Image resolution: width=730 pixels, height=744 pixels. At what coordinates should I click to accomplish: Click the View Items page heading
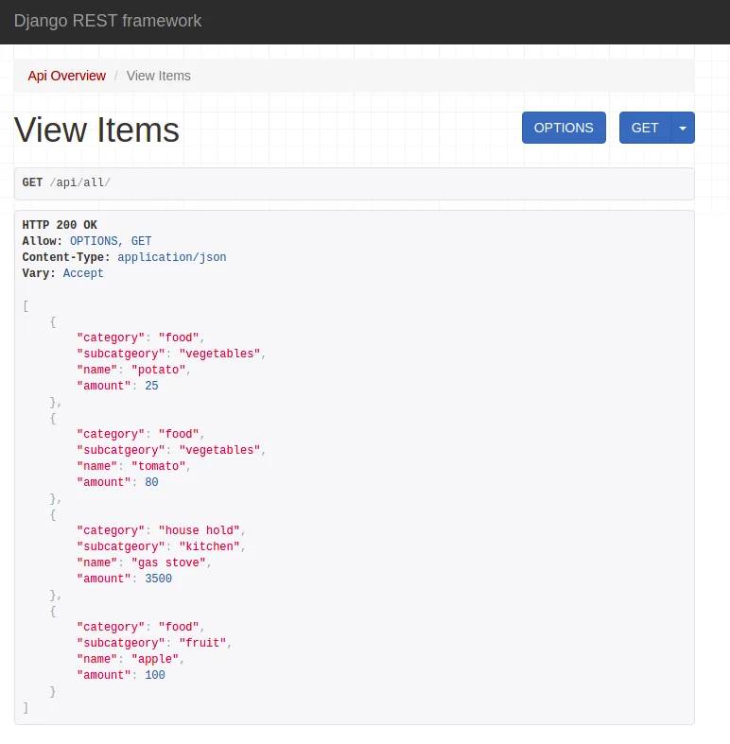[96, 130]
